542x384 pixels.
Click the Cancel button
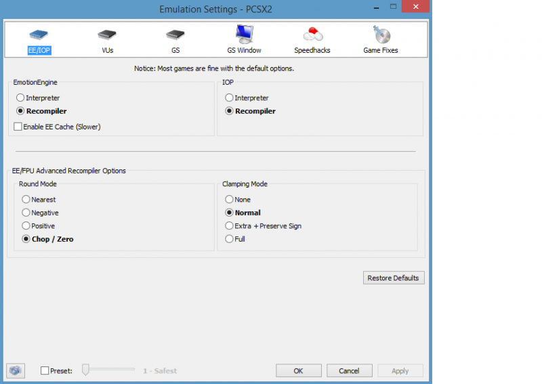(350, 371)
